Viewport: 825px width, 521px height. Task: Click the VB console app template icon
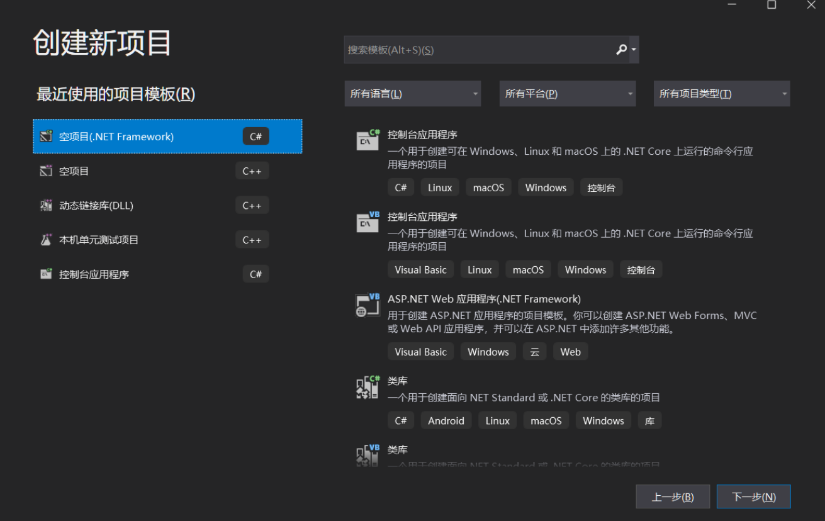pyautogui.click(x=368, y=222)
